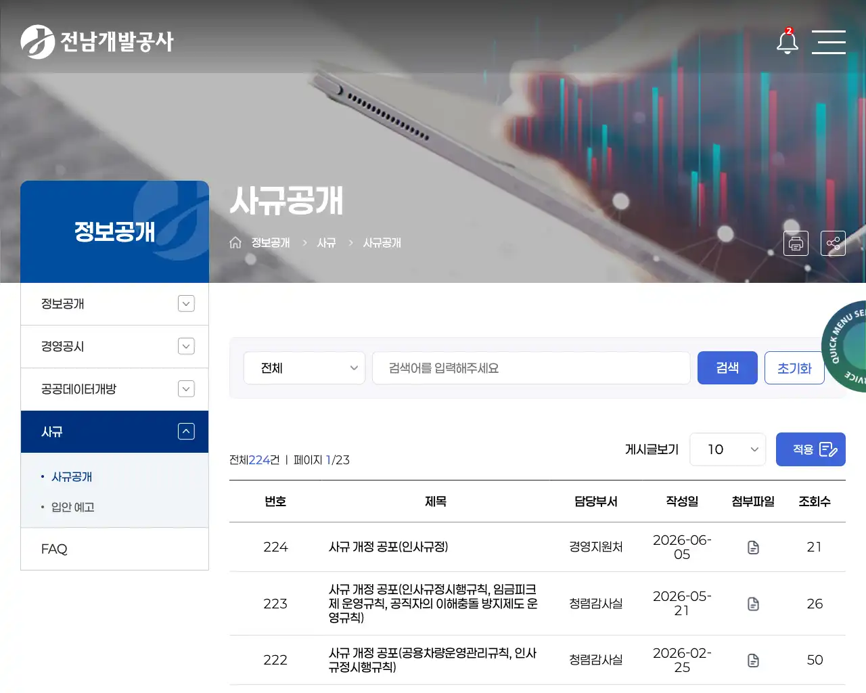Click the 경영지원처 department cell

click(x=596, y=547)
